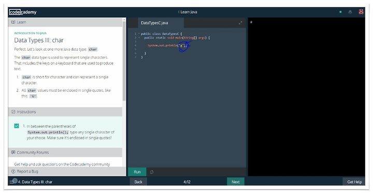The height and width of the screenshot is (193, 373).
Task: Click the Data Types III: char heading
Action: 39,40
